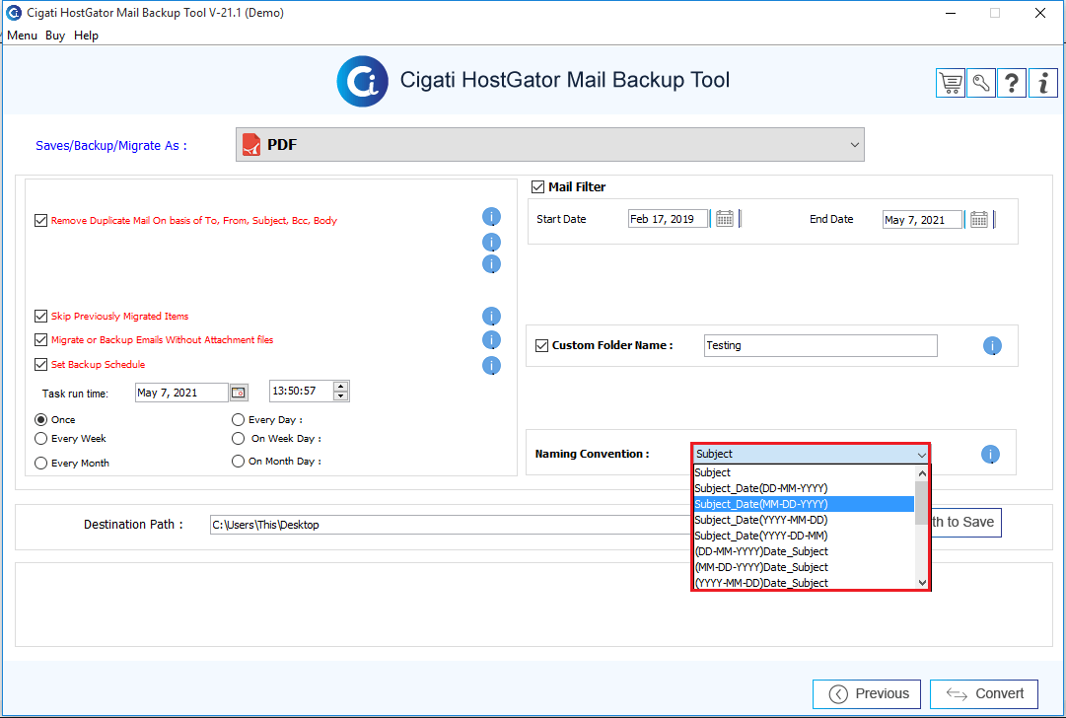The height and width of the screenshot is (718, 1066).
Task: Click the question mark help icon
Action: [1012, 83]
